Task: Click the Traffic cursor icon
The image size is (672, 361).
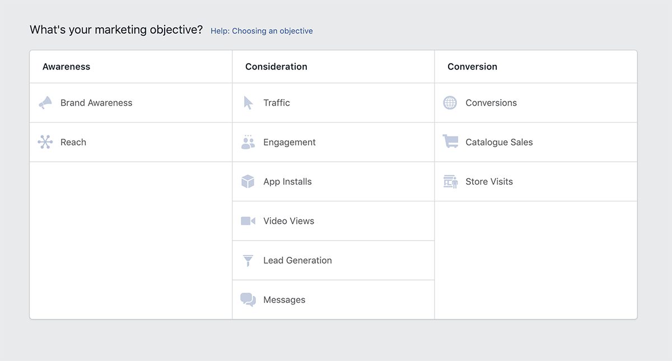Action: (x=248, y=103)
